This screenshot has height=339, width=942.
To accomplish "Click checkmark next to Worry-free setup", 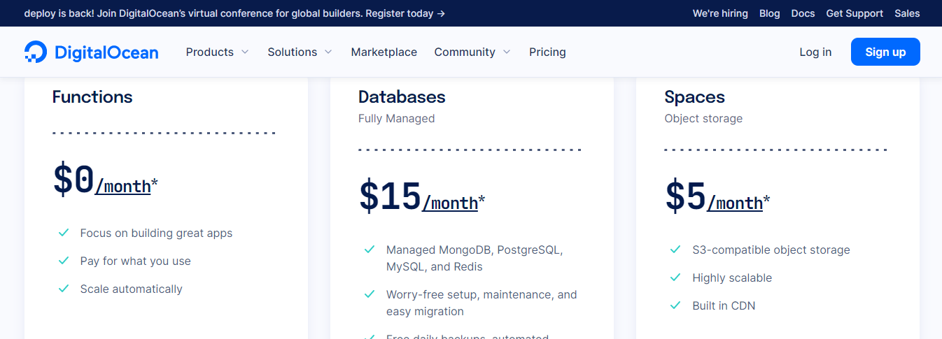I will click(370, 294).
